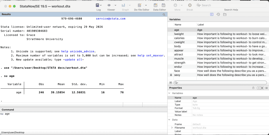The height and width of the screenshot is (135, 269).
Task: Click the variables filter toggle icon
Action: click(x=171, y=83)
